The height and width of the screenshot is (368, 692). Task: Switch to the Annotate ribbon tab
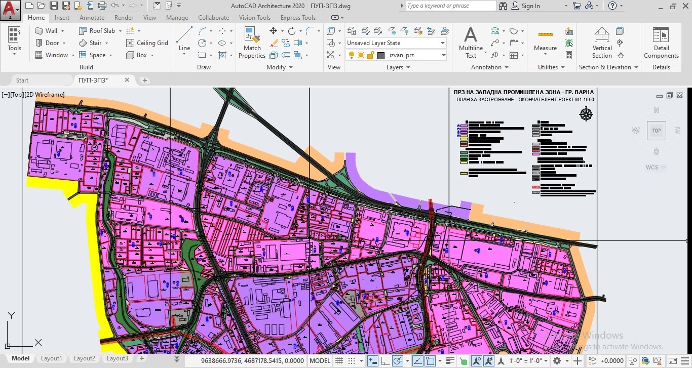coord(92,18)
